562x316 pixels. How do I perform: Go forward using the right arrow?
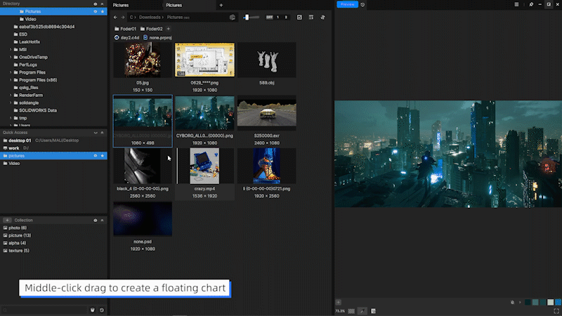pos(123,17)
